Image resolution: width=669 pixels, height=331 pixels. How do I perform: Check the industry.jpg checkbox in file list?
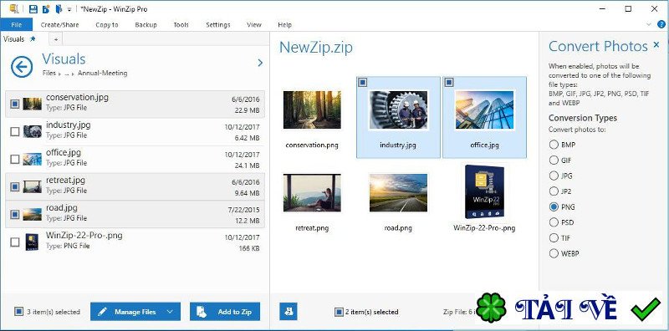[x=14, y=131]
